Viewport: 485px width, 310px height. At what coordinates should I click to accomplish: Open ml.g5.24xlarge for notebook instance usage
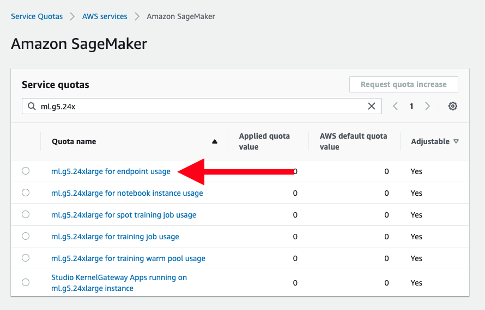[x=127, y=193]
